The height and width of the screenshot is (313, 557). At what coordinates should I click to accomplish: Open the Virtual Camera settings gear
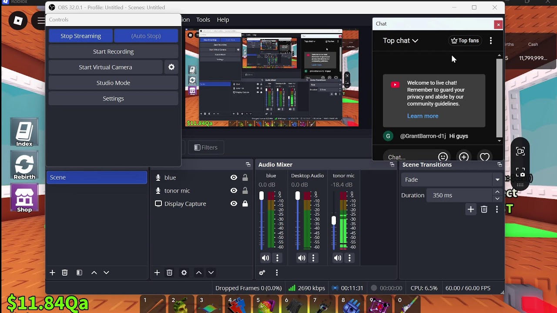pos(171,67)
